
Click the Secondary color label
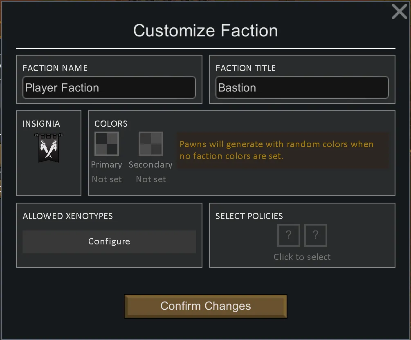pyautogui.click(x=150, y=165)
